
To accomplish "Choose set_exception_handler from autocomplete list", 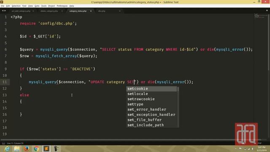I will [x=151, y=114].
